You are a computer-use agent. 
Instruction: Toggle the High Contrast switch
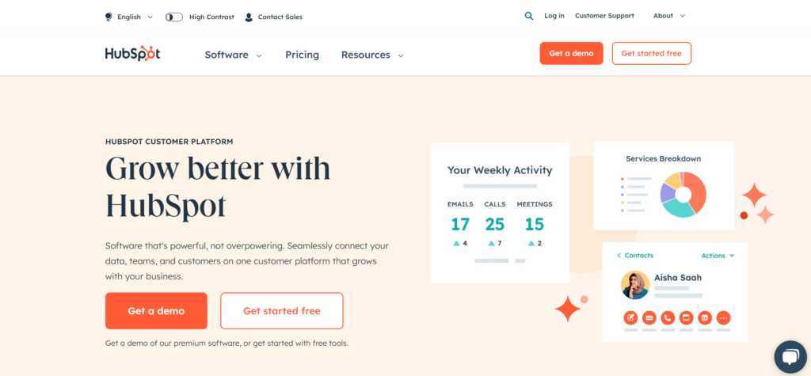pos(174,17)
